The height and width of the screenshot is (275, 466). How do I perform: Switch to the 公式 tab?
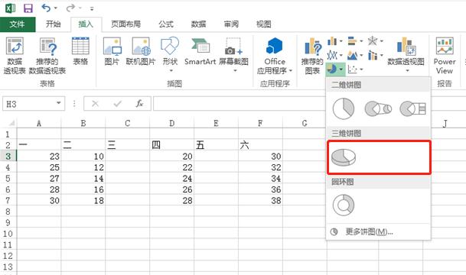[166, 24]
